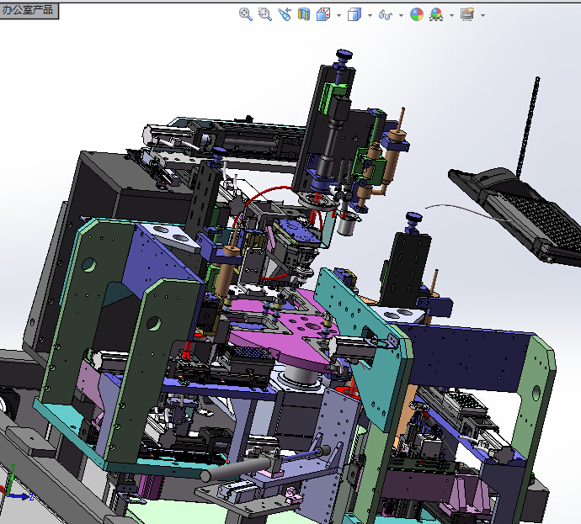Activate the Section View tool

(x=304, y=14)
